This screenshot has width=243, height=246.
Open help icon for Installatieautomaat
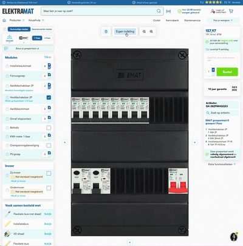[x=7, y=66]
